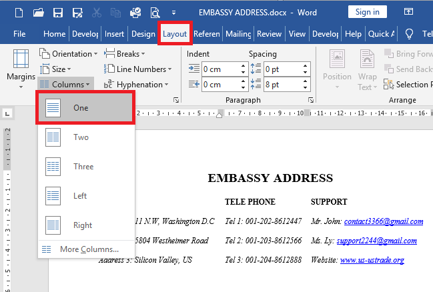Increase Spacing Before with the up arrow
This screenshot has width=433, height=292.
[305, 66]
